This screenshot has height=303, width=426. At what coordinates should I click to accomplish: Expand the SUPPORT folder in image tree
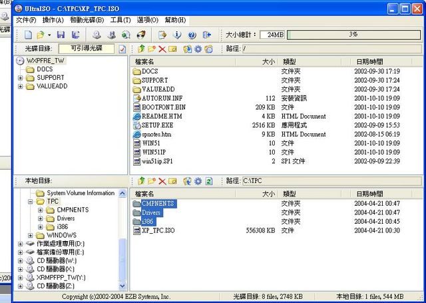[x=21, y=78]
